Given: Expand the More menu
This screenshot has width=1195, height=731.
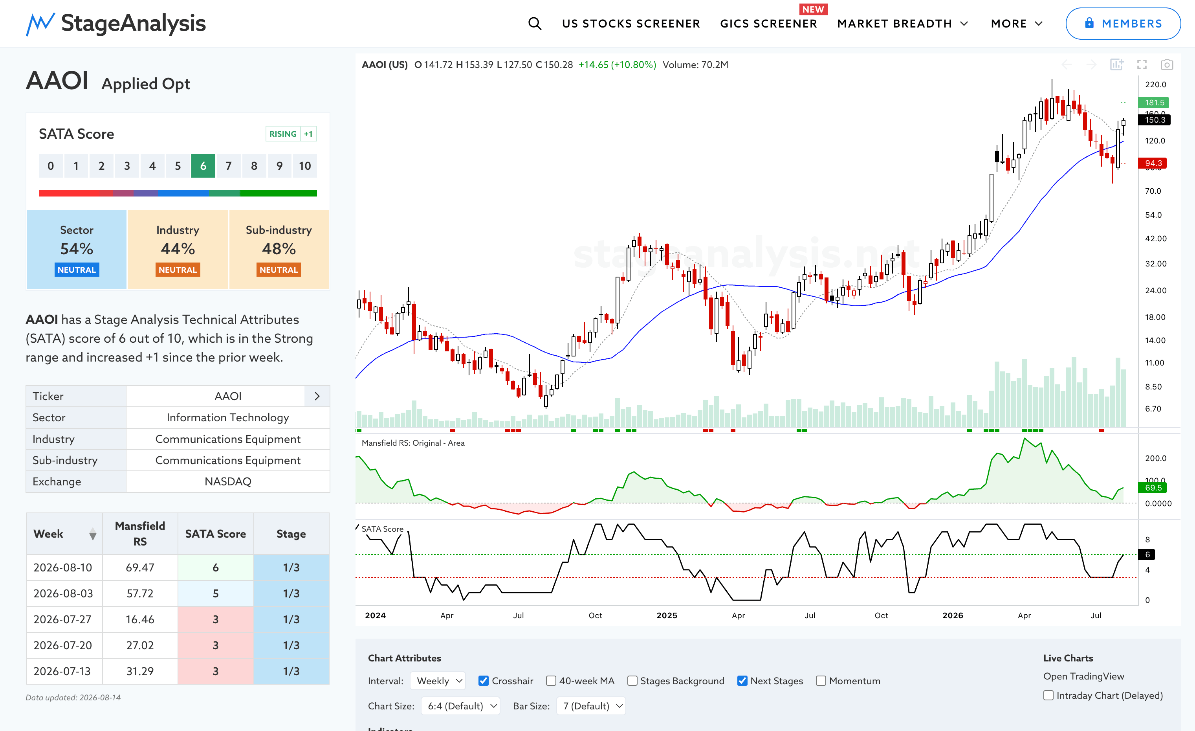Looking at the screenshot, I should [1017, 23].
